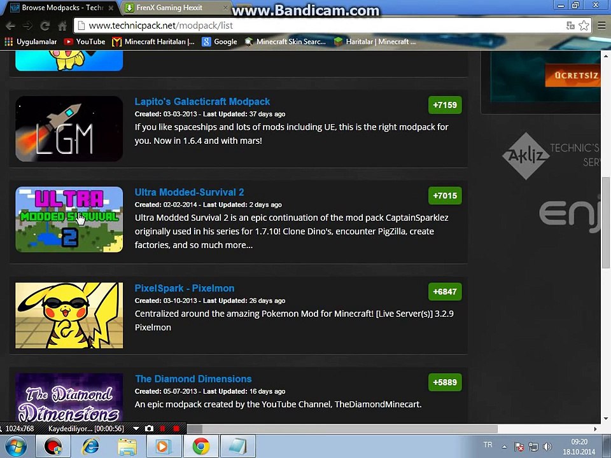This screenshot has height=458, width=611.
Task: Open the Windows Start menu
Action: (16, 446)
